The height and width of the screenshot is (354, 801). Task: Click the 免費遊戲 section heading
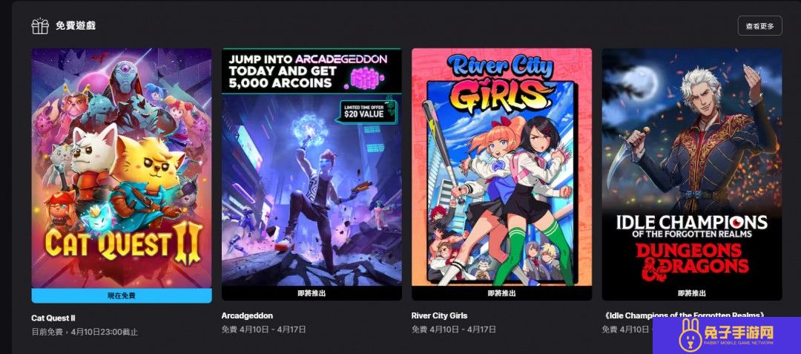(76, 25)
